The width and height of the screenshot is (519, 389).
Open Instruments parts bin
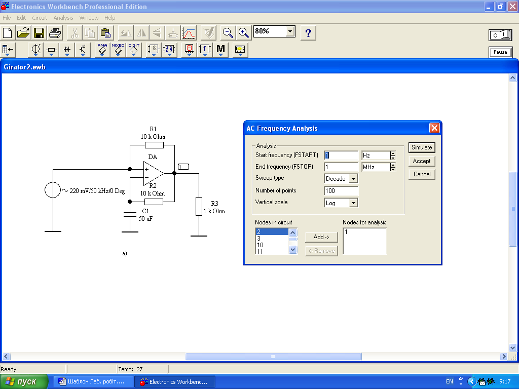[240, 50]
